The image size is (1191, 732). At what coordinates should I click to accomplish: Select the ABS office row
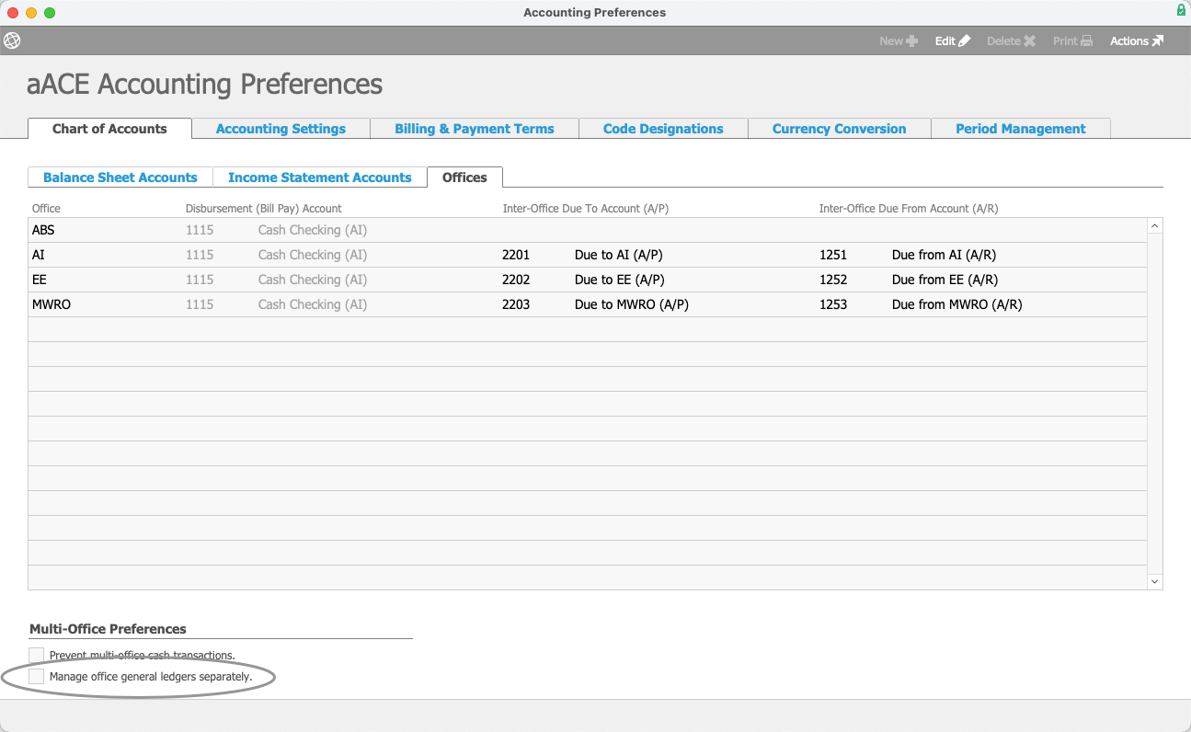588,230
